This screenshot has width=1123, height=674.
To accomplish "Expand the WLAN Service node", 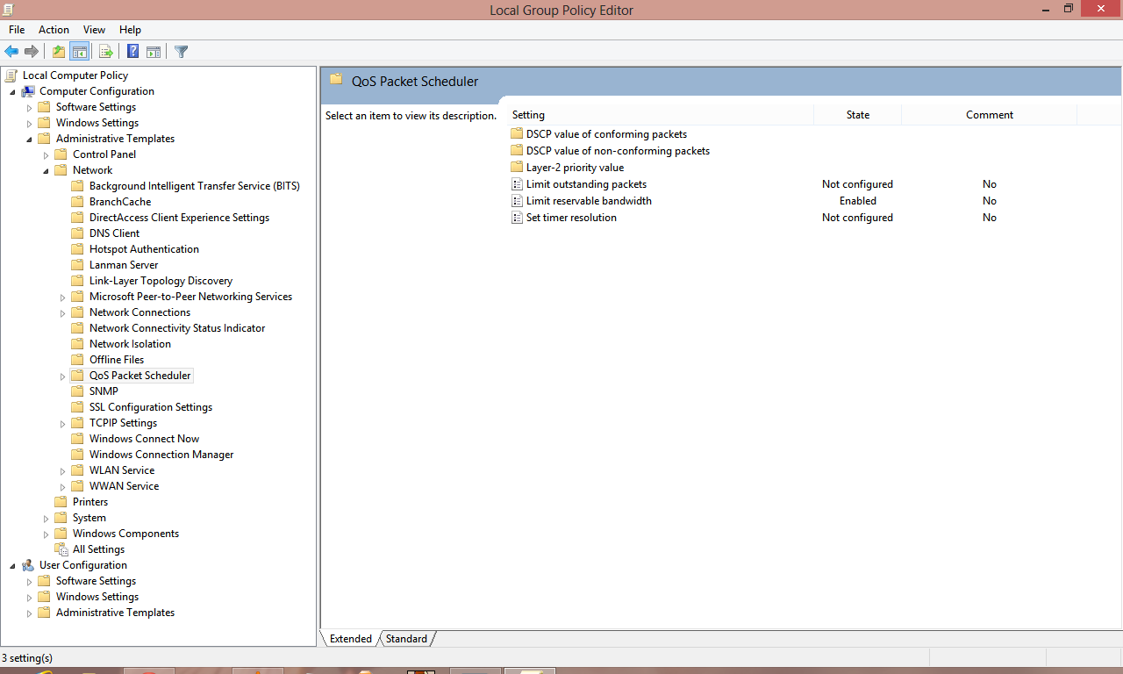I will click(x=62, y=471).
